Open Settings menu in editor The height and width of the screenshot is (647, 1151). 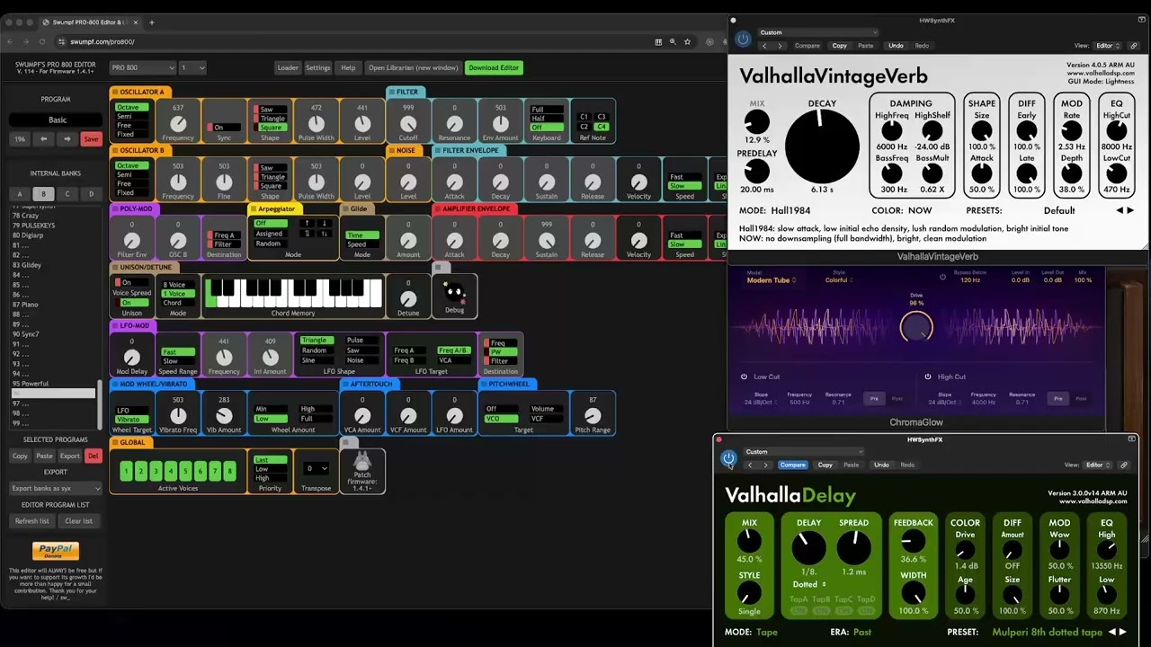(x=318, y=67)
